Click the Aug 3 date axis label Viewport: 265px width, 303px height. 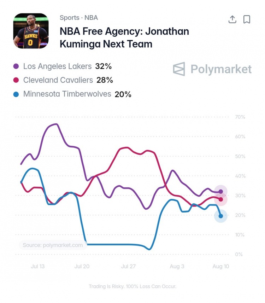pos(177,266)
